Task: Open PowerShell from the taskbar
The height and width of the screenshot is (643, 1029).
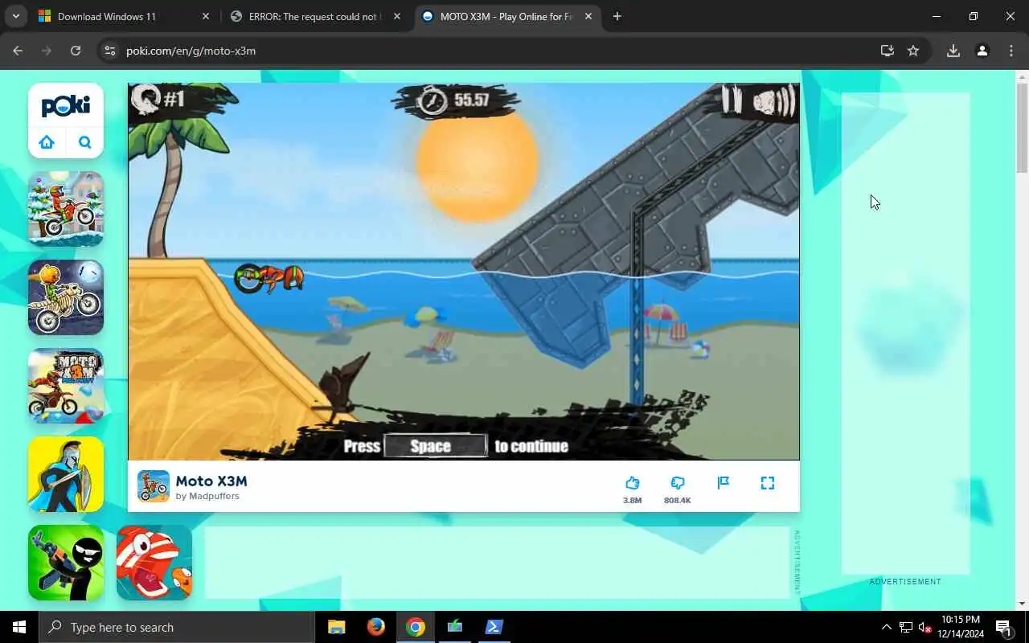Action: coord(494,627)
